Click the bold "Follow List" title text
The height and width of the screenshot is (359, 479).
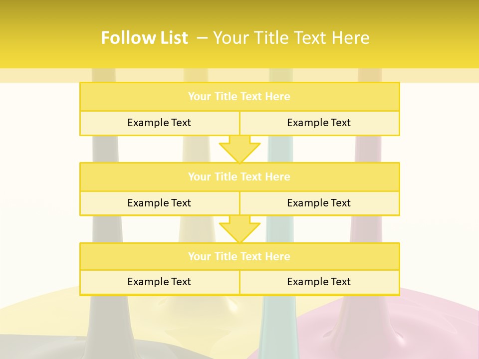click(144, 38)
